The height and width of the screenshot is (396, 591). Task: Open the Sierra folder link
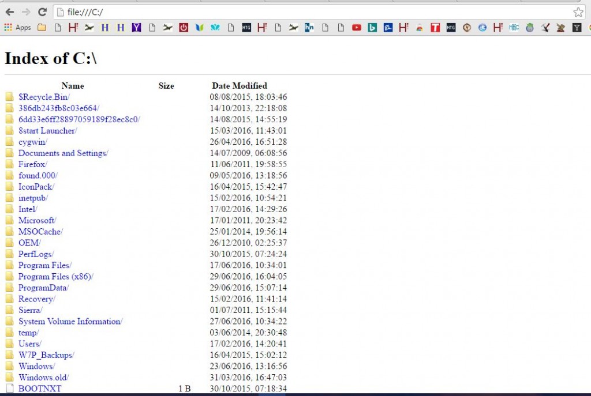tap(31, 310)
